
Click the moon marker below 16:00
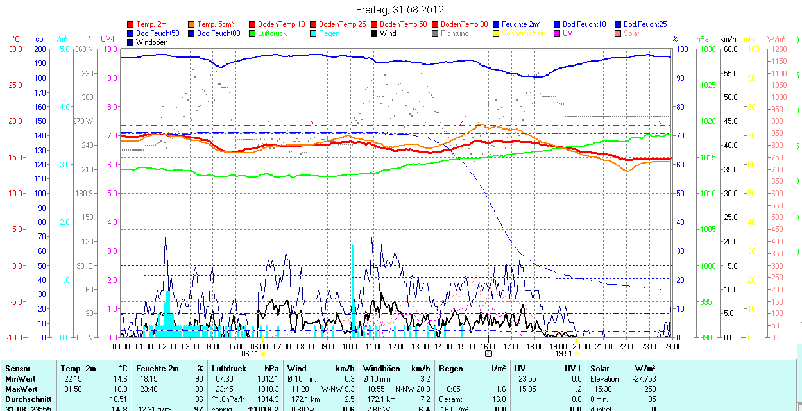click(x=488, y=353)
